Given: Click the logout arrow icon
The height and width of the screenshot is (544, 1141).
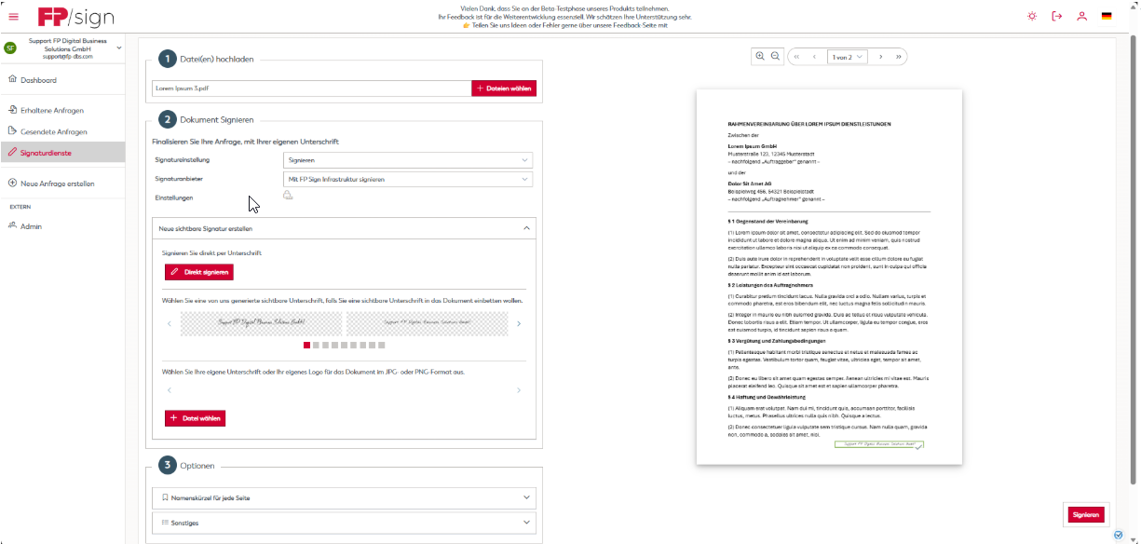Looking at the screenshot, I should pyautogui.click(x=1056, y=16).
